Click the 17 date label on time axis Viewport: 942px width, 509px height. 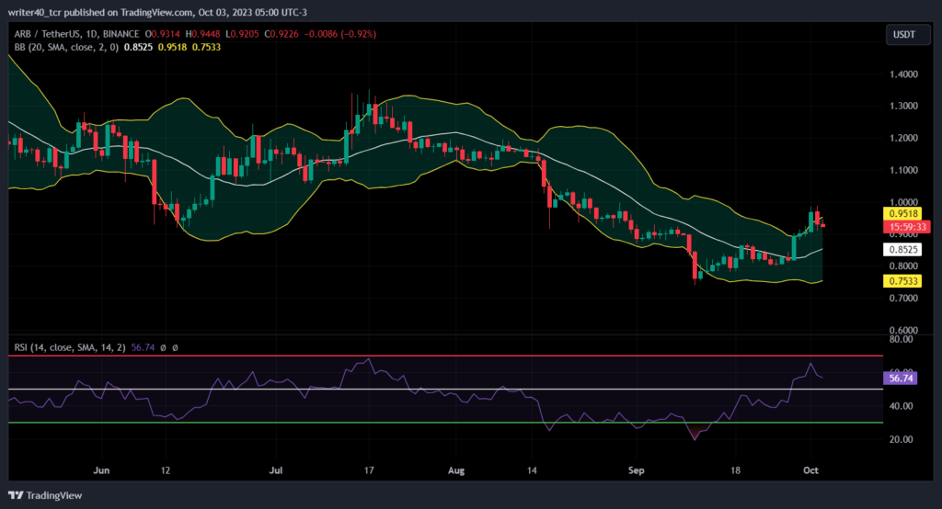(x=369, y=470)
